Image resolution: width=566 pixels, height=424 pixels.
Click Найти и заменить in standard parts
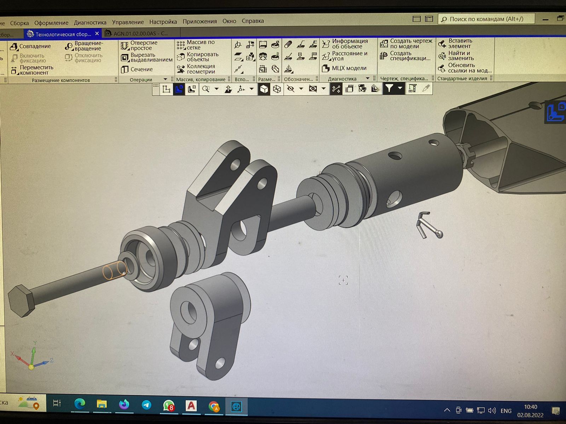456,56
